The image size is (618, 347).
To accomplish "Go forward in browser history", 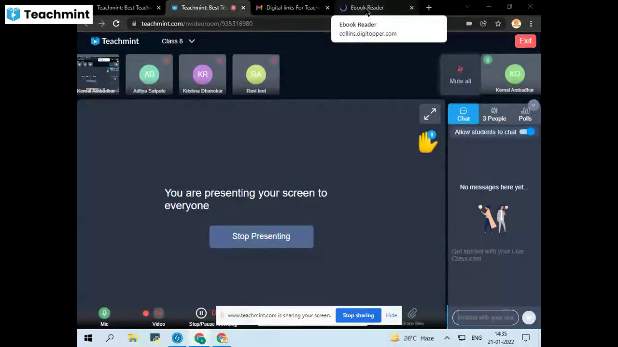I will [x=101, y=23].
